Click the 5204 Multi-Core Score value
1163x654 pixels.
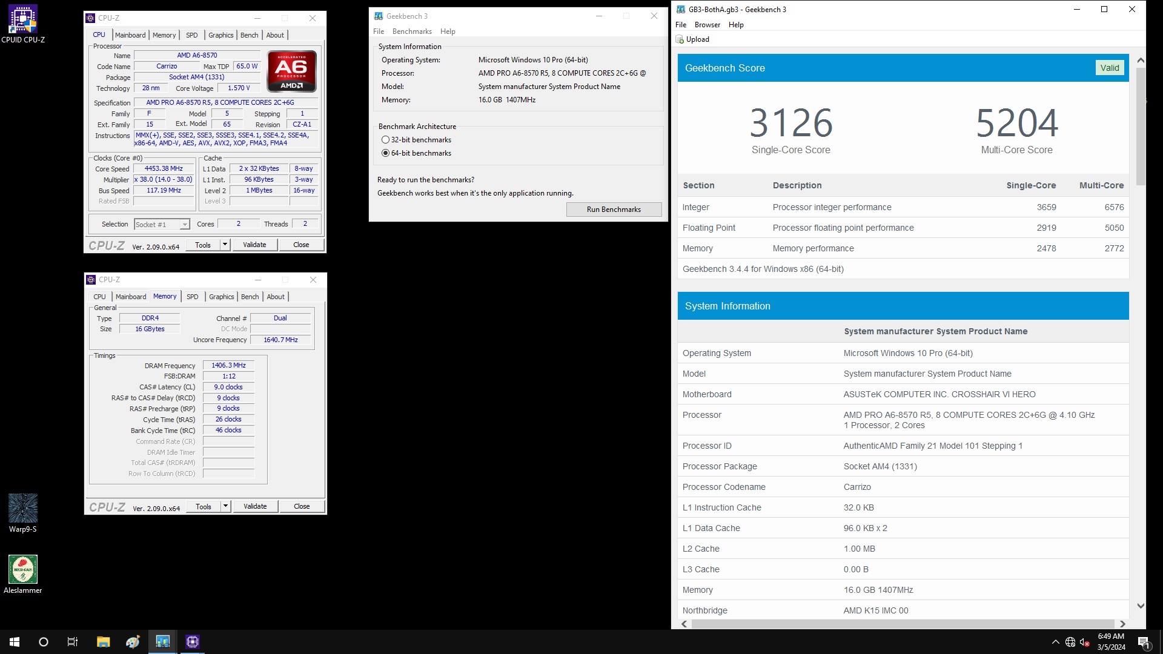pyautogui.click(x=1017, y=123)
